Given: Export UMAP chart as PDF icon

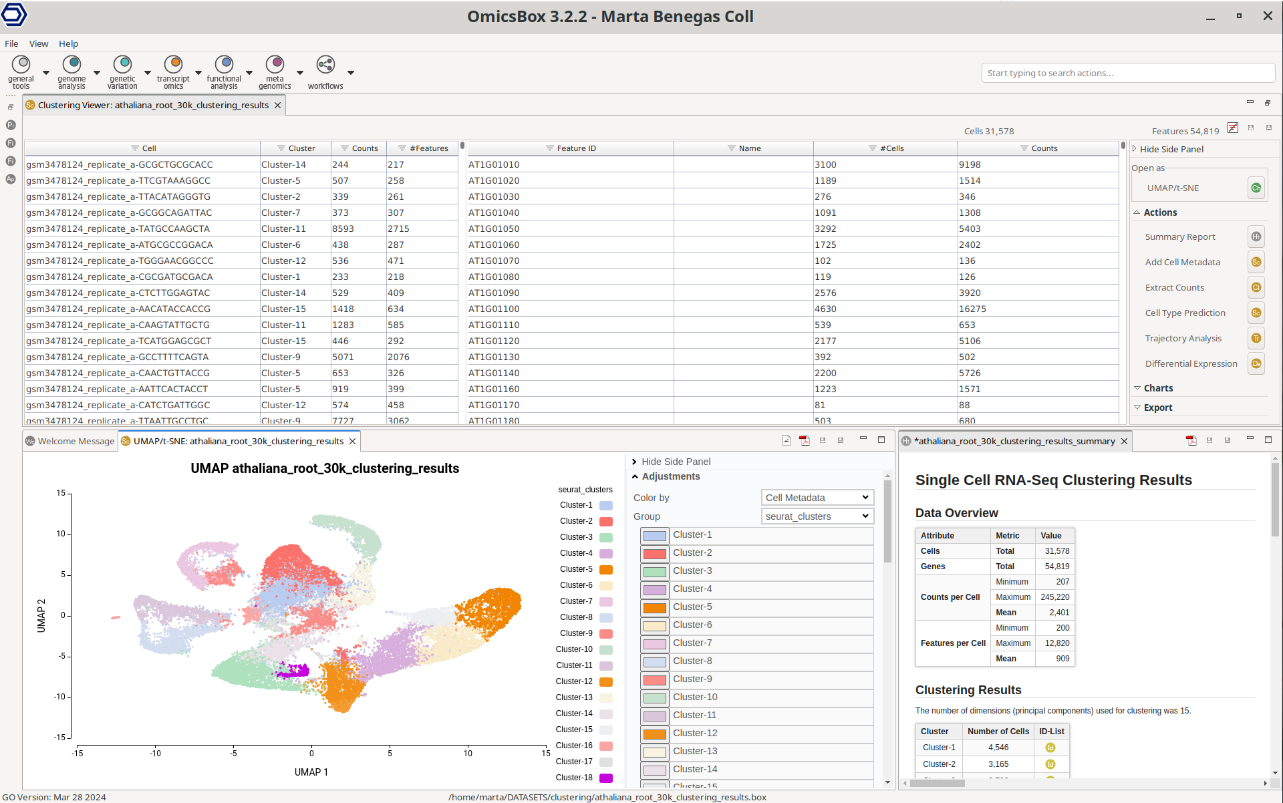Looking at the screenshot, I should (805, 440).
